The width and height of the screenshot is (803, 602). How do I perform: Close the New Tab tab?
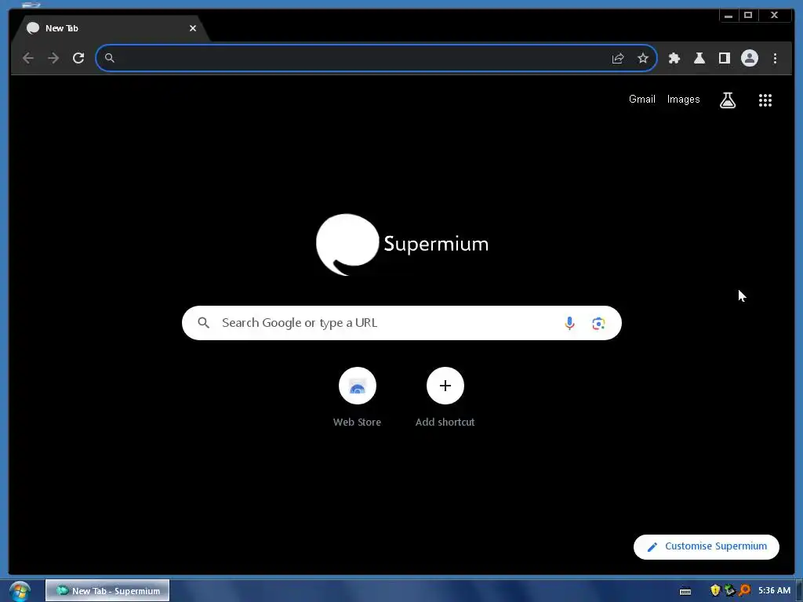click(193, 28)
